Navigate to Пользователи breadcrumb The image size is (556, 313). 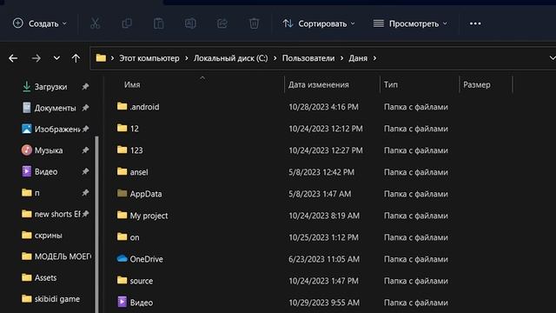pyautogui.click(x=308, y=58)
